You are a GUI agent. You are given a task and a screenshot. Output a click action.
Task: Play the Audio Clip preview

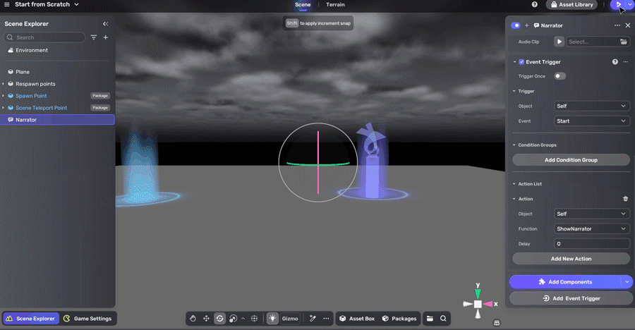[x=559, y=42]
